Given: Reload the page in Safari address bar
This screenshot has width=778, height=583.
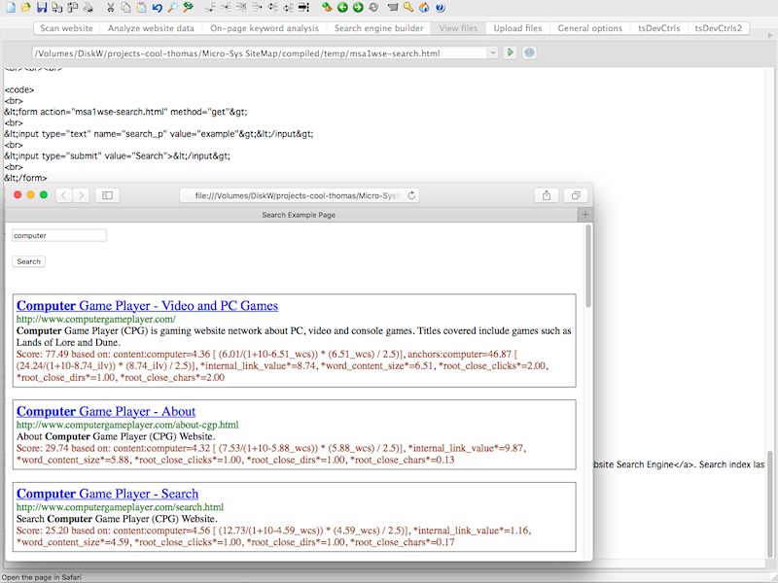Looking at the screenshot, I should (x=412, y=195).
